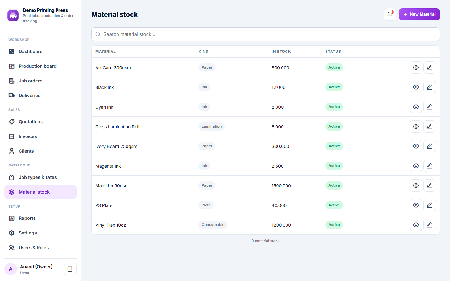The height and width of the screenshot is (281, 450).
Task: Click the New Material button
Action: pos(419,14)
